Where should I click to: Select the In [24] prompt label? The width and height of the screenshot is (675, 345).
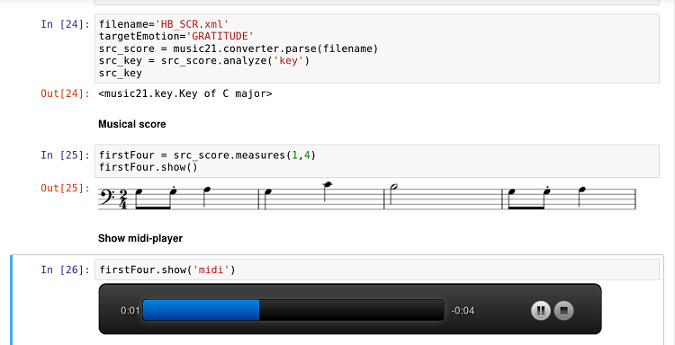(66, 24)
